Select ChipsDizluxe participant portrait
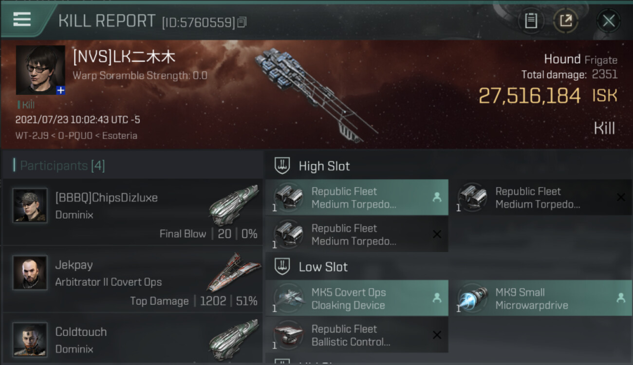Image resolution: width=633 pixels, height=365 pixels. pos(30,206)
